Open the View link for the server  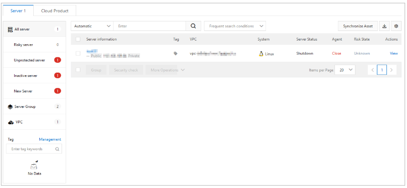(394, 53)
